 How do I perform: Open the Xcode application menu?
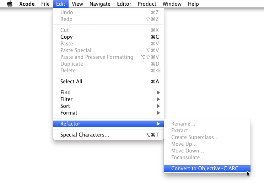tap(27, 4)
